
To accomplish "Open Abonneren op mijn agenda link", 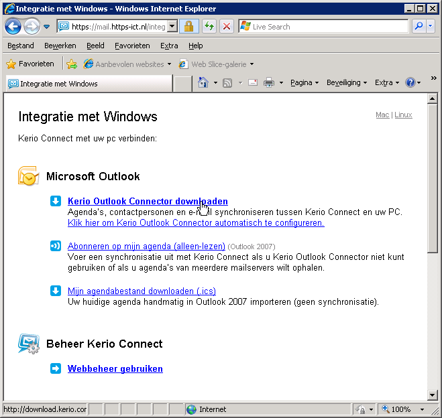I will [146, 246].
